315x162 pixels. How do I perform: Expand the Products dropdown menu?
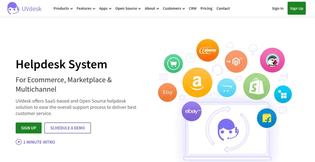click(x=63, y=8)
